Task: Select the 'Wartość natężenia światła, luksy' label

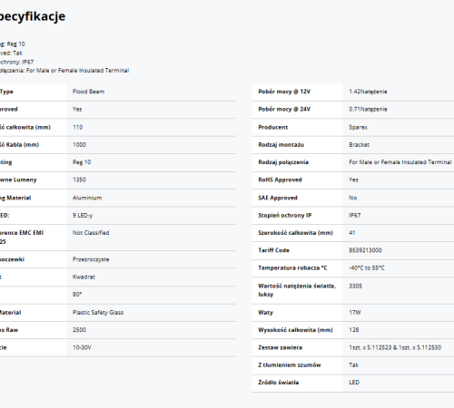Action: (297, 290)
